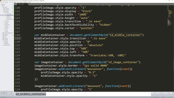Viewport: 174px width, 98px height.
Task: Click the Find button
Action: (x=155, y=93)
